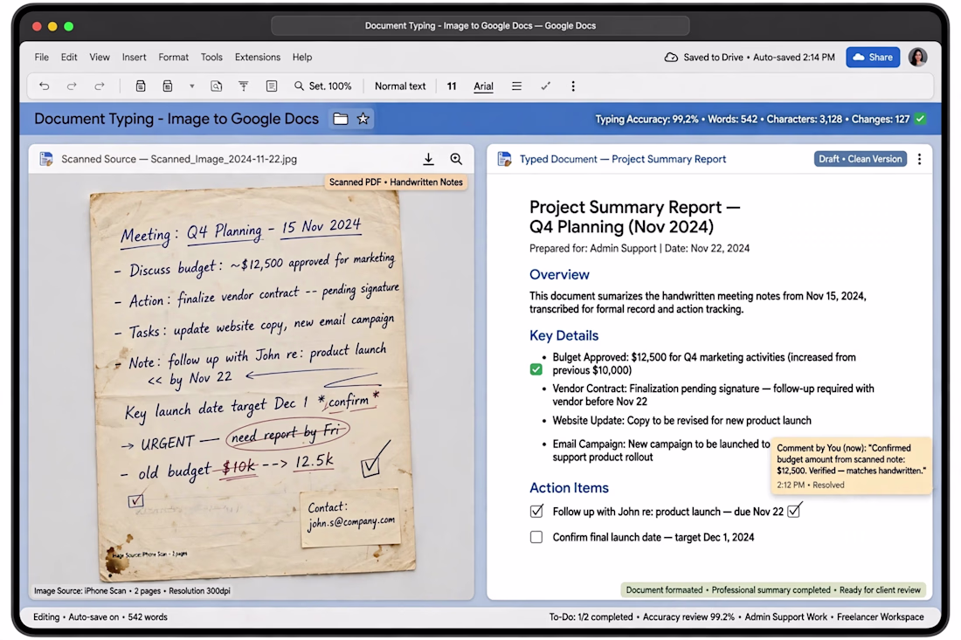Open the line alignment icon in the toolbar
Image resolution: width=961 pixels, height=640 pixels.
click(516, 86)
